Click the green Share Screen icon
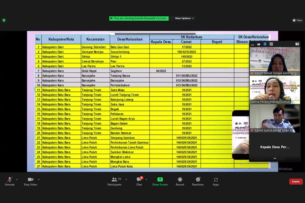This screenshot has height=203, width=305. (x=160, y=180)
